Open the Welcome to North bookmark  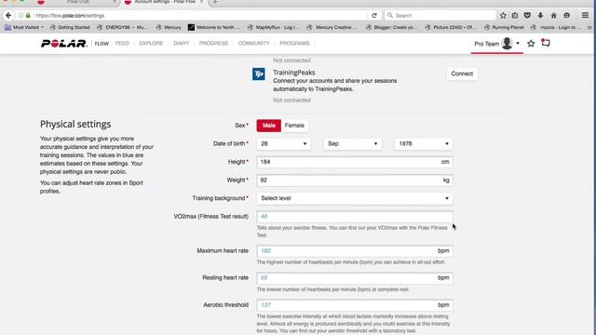(x=214, y=27)
